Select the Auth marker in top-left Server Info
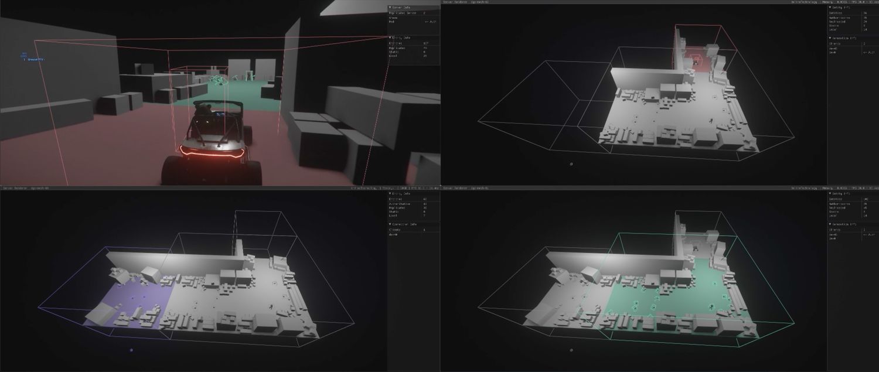Screen dimensions: 879x372 pyautogui.click(x=430, y=22)
